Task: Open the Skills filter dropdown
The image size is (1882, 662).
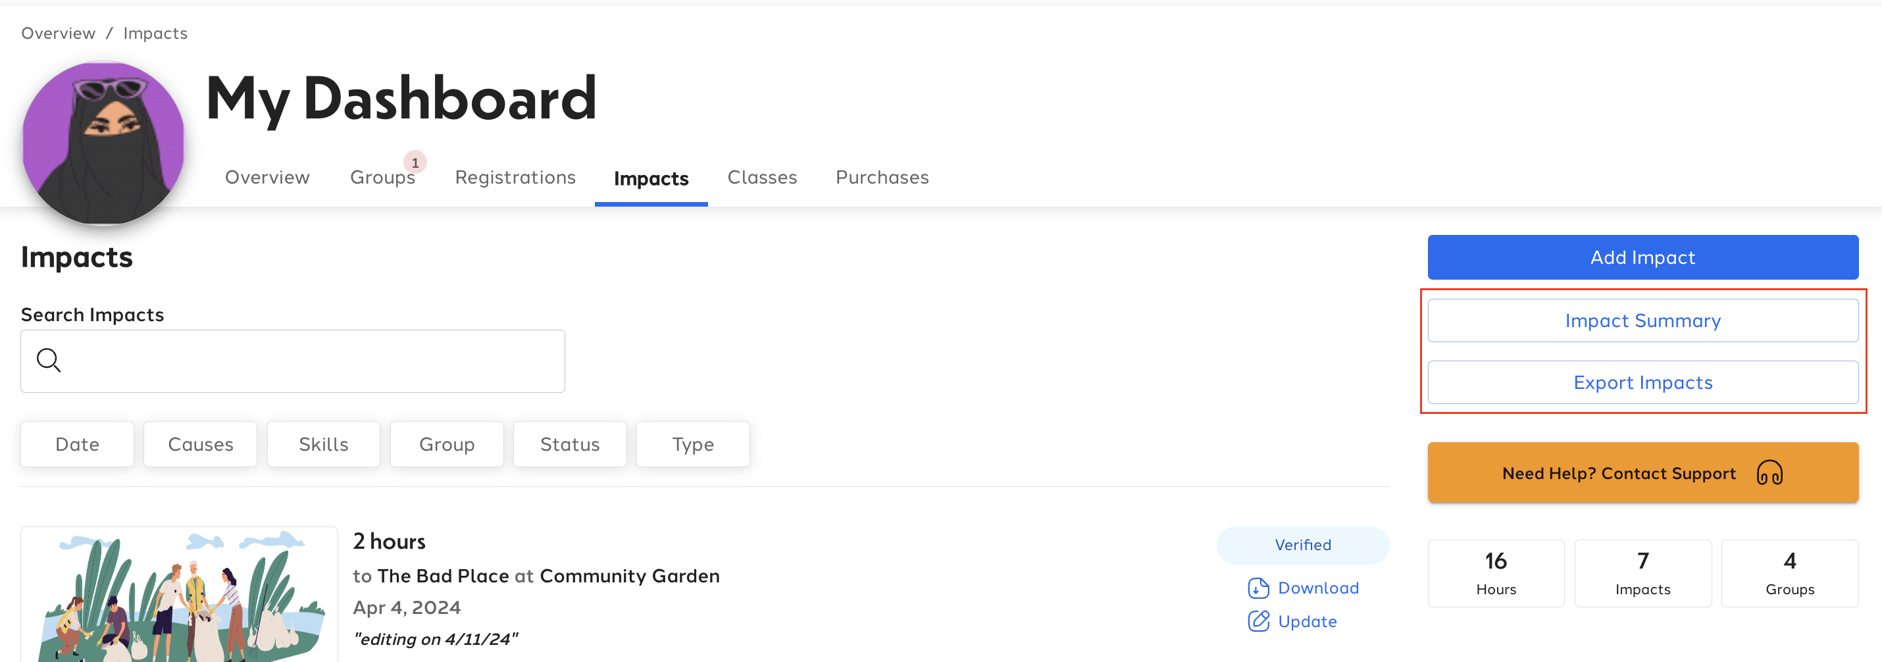Action: point(324,444)
